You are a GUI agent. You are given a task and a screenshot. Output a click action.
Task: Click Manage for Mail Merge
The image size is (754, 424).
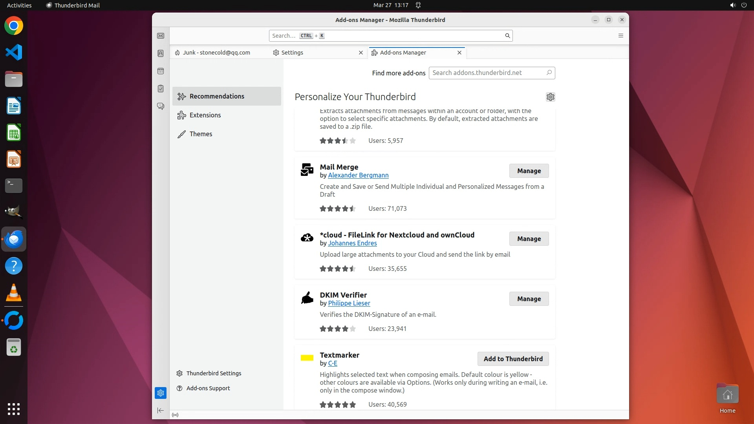pos(529,171)
